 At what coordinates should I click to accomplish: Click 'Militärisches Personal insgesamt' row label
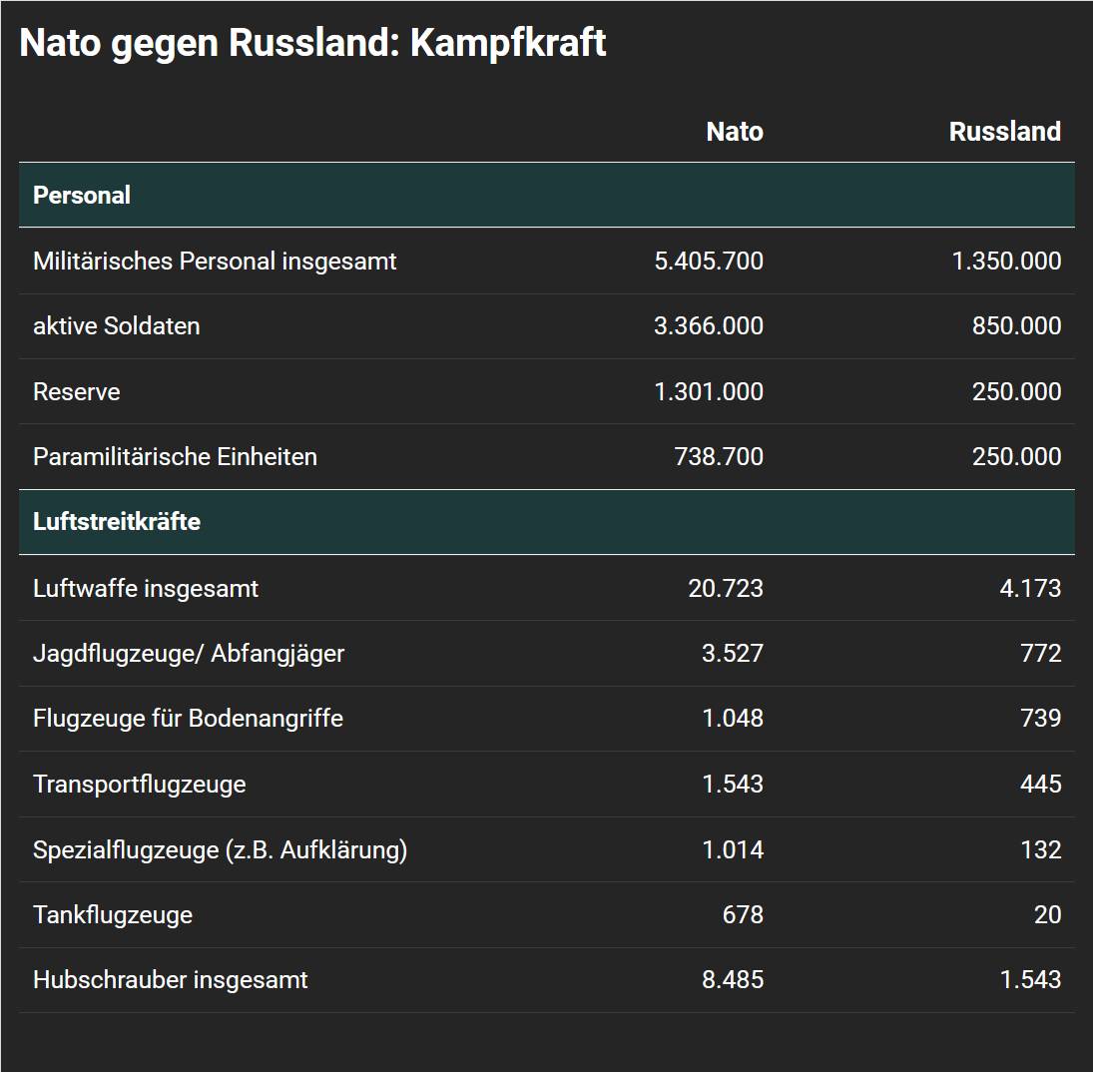click(215, 262)
